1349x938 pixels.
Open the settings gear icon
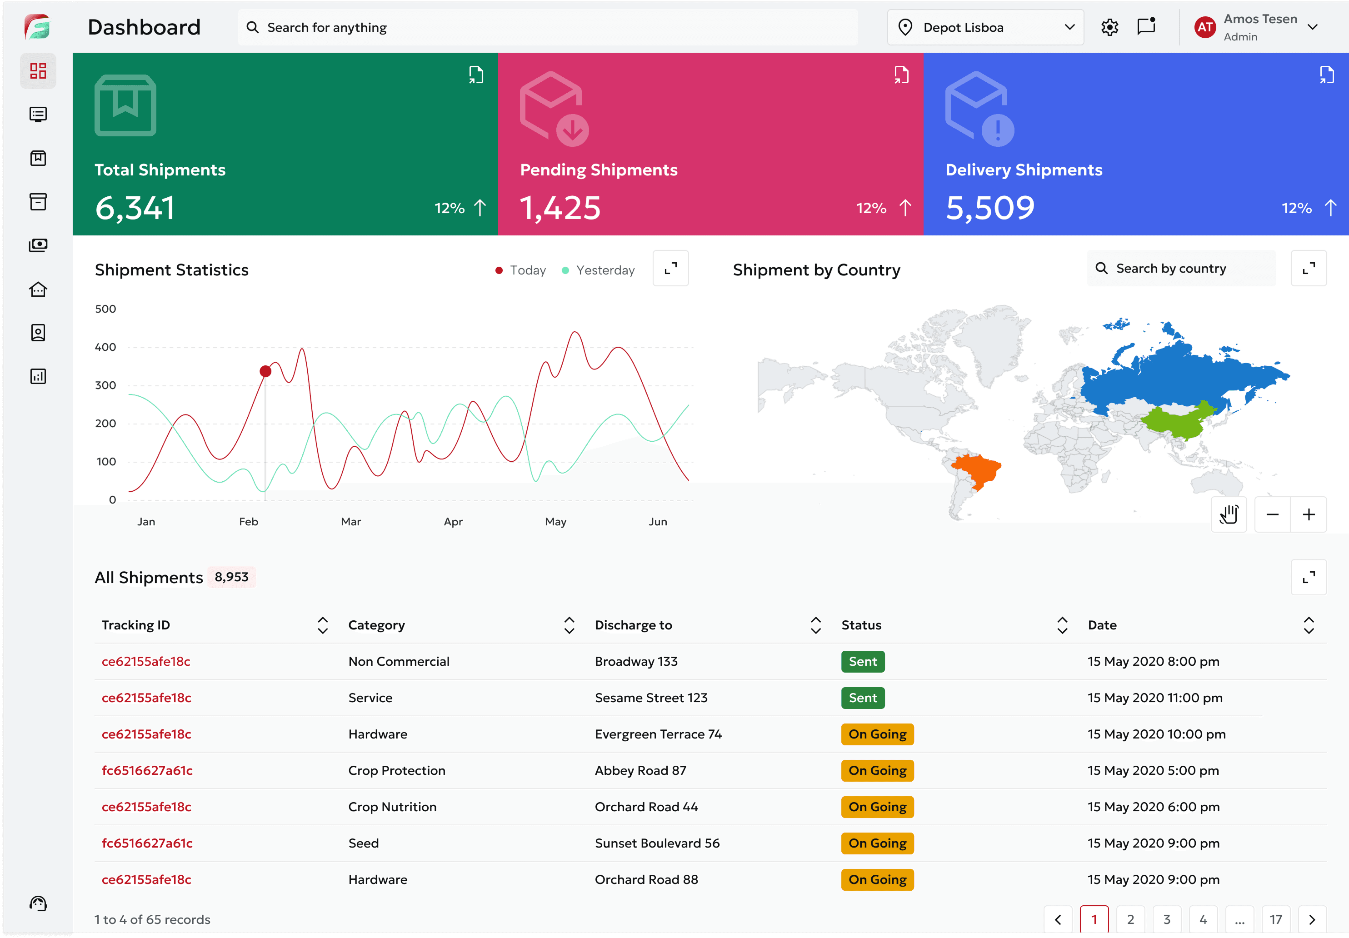(x=1109, y=27)
